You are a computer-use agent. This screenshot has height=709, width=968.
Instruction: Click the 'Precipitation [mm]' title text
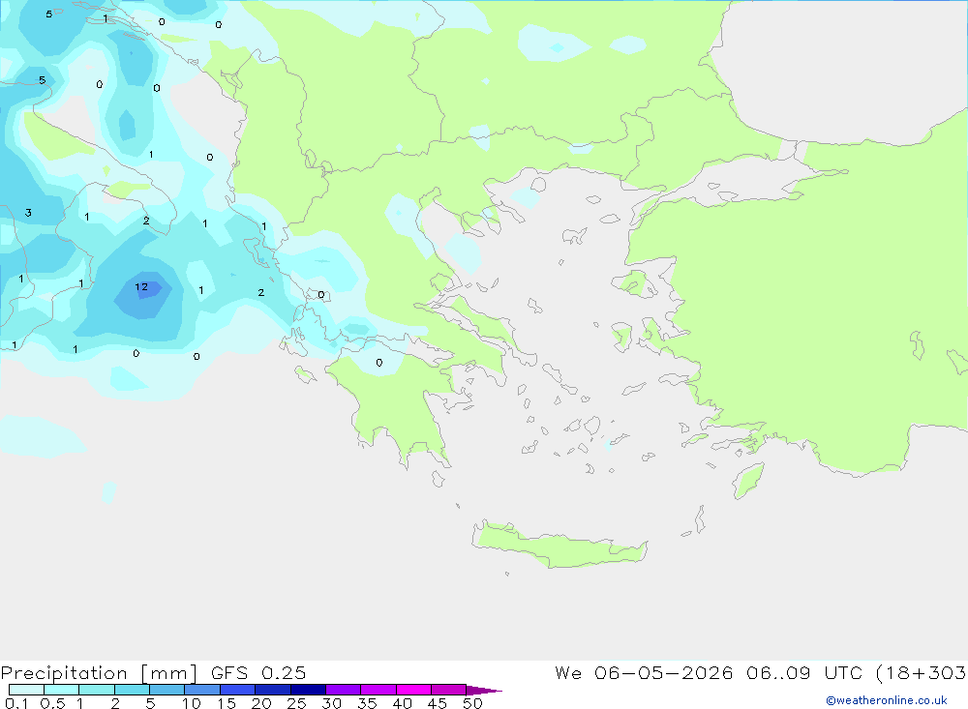99,673
